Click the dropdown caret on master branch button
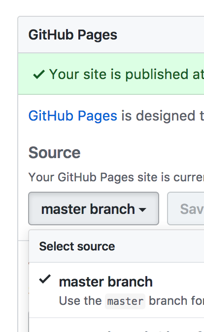 (x=142, y=209)
